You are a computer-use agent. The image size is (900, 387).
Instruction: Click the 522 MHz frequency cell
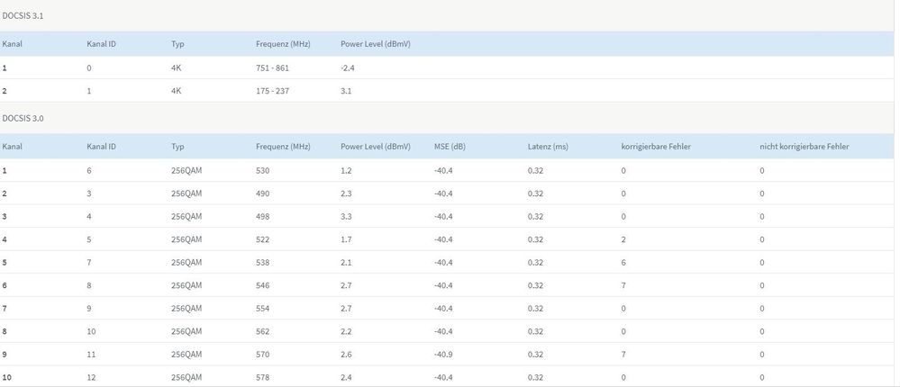[x=262, y=239]
